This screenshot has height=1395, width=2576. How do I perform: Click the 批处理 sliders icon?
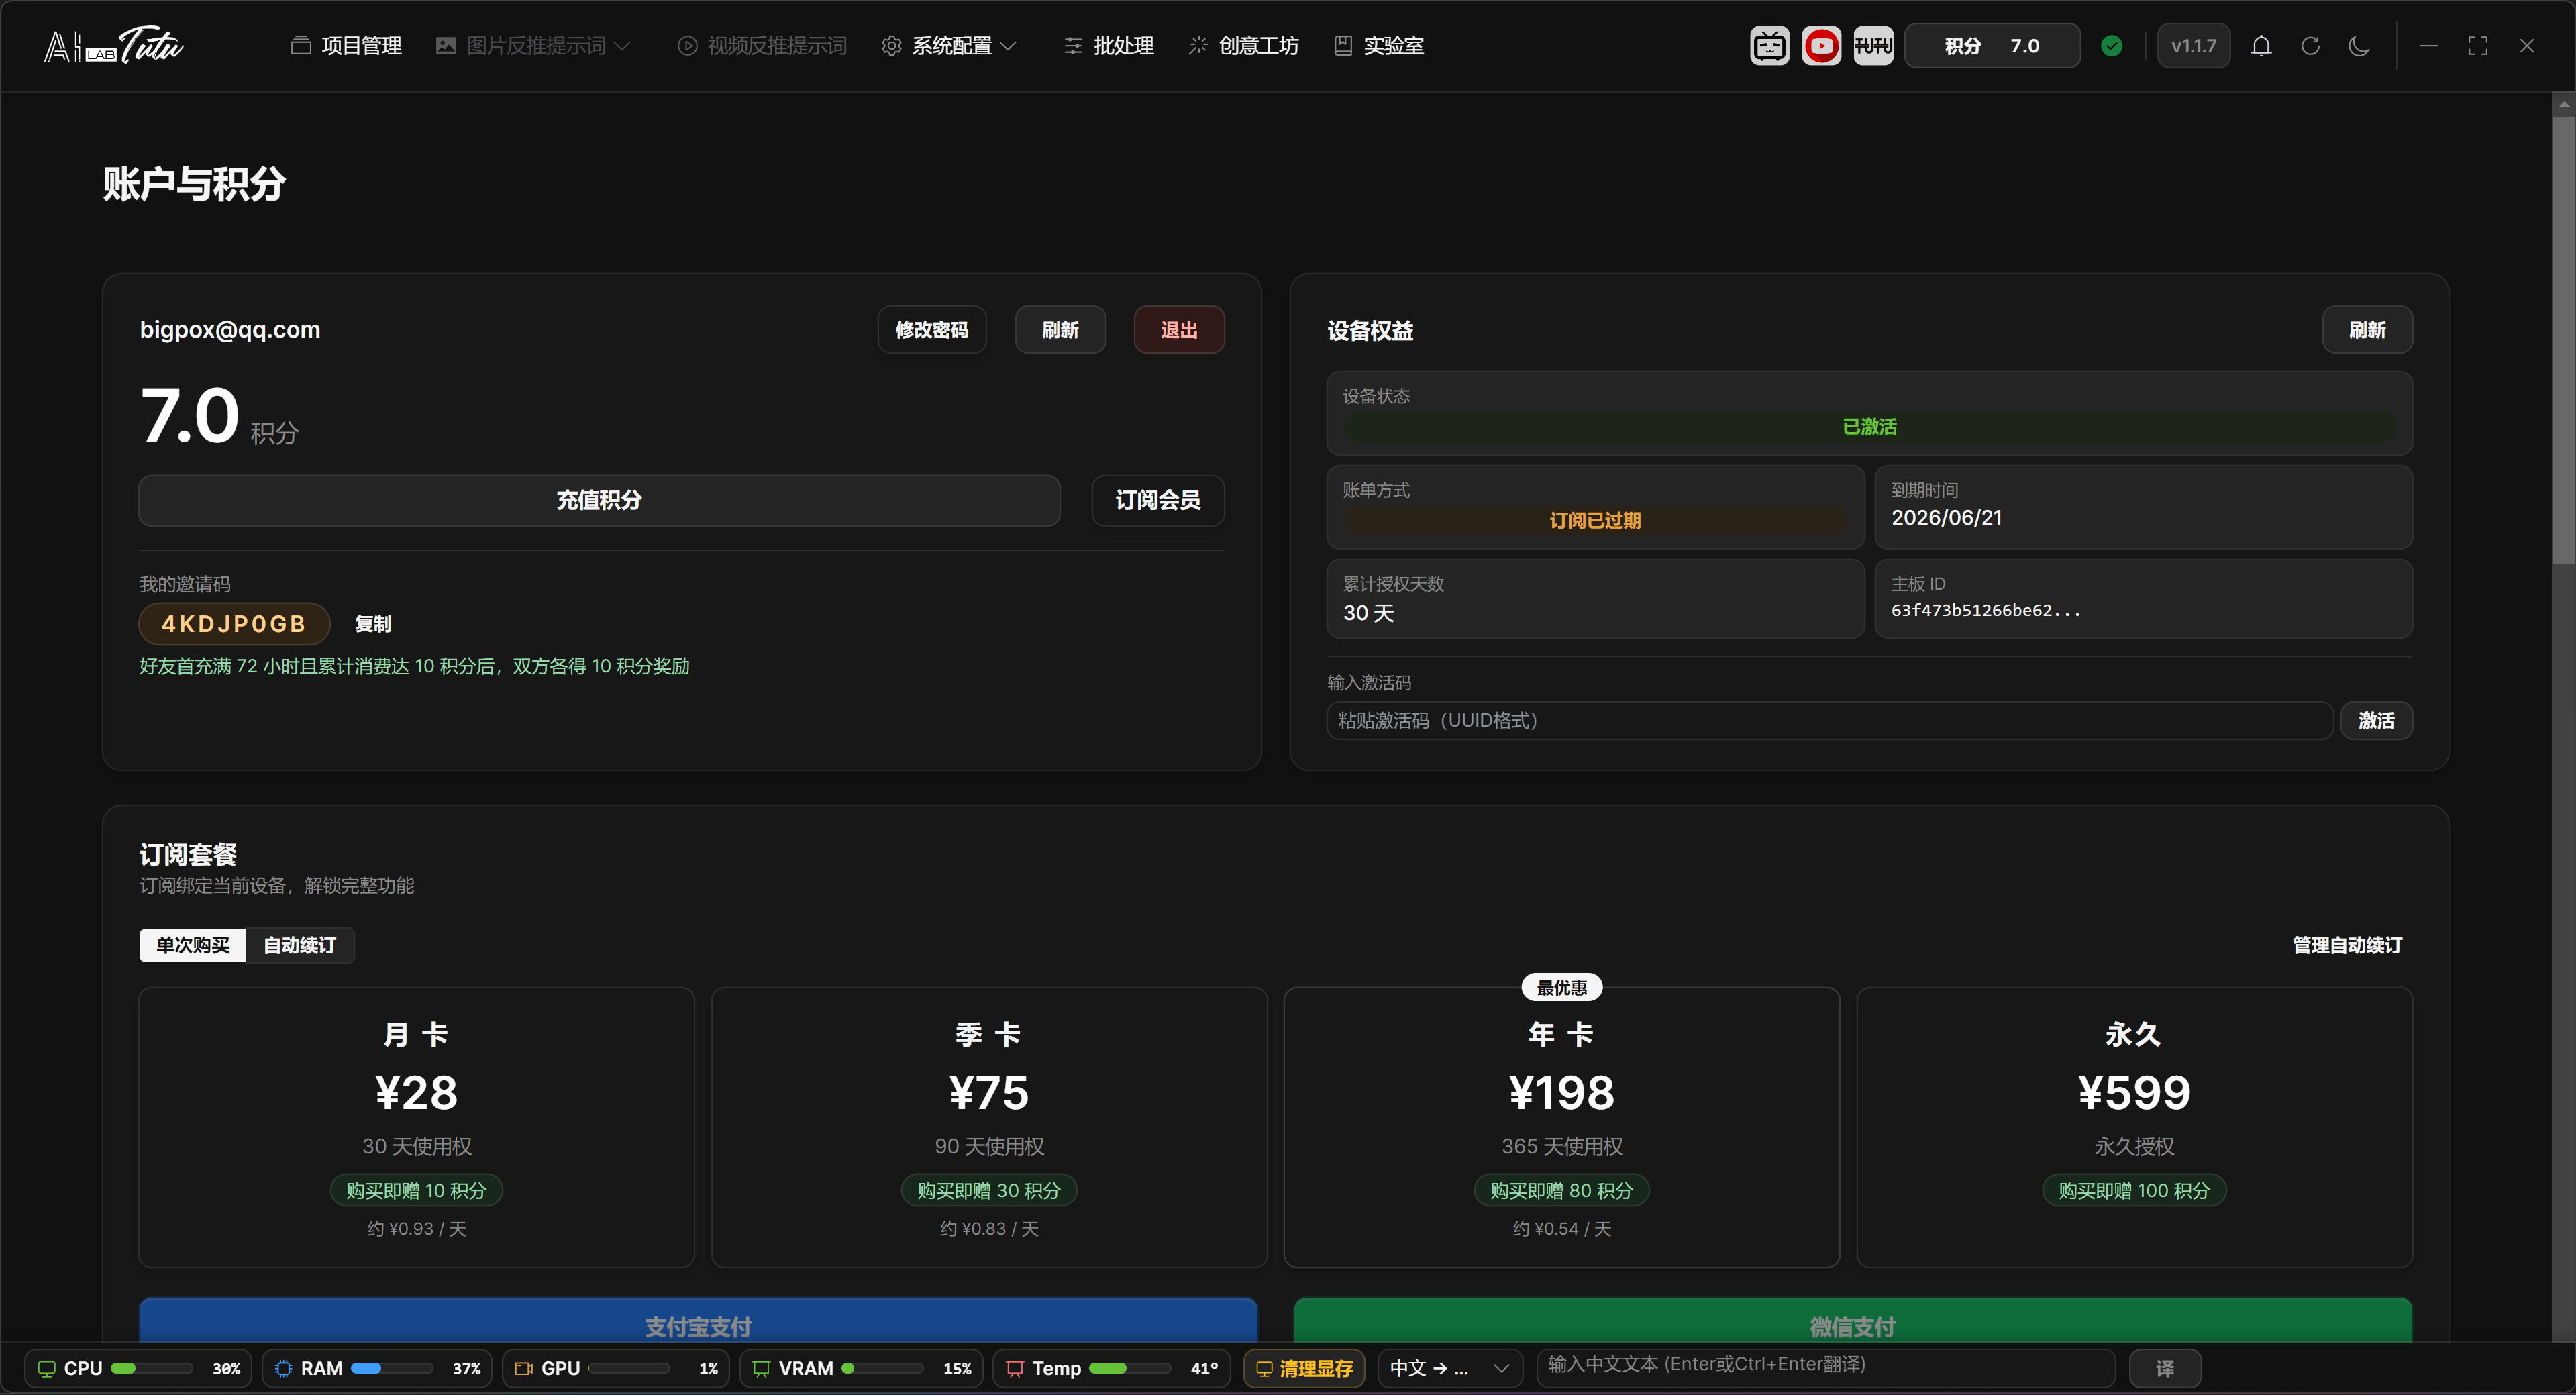click(1073, 46)
